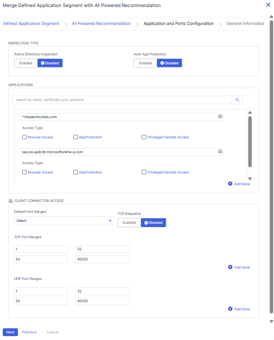Click Add More plus icon under TCP Port Ranges

point(230,267)
